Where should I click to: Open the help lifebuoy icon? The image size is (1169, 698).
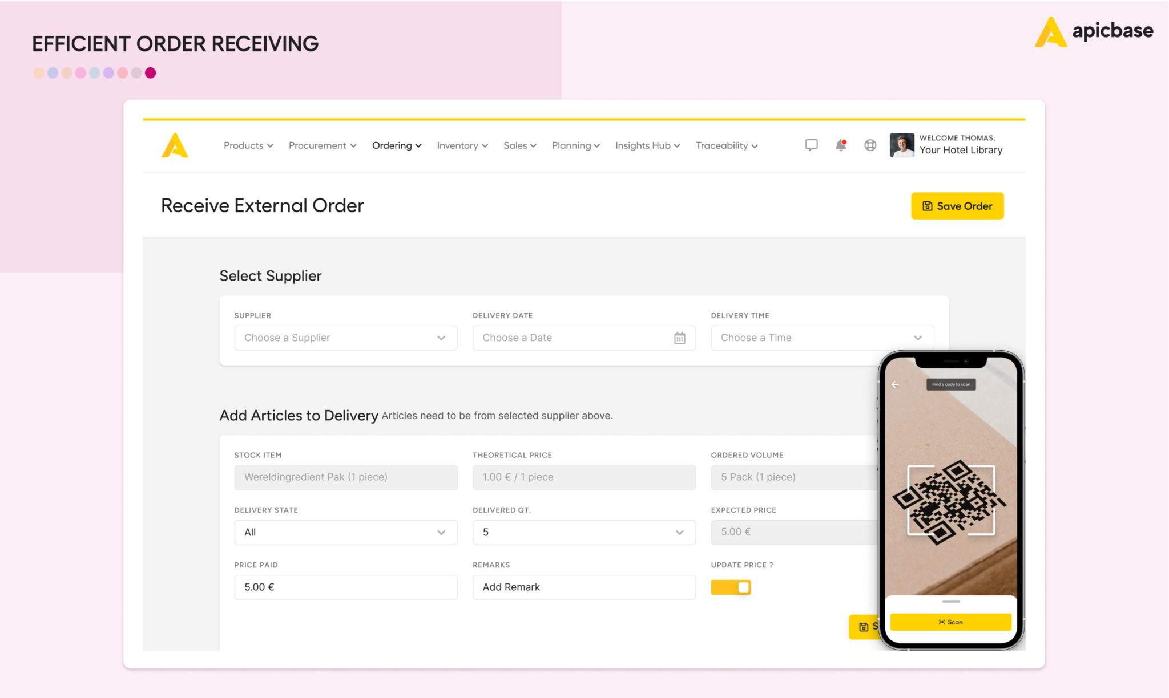coord(870,145)
